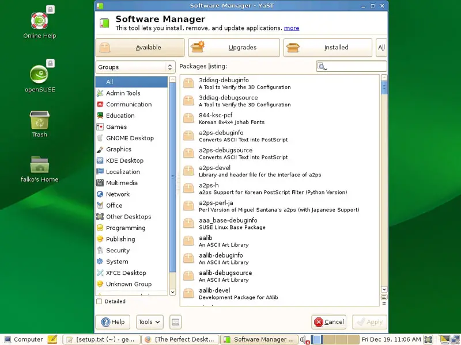
Task: Select the Admin Tools group
Action: pyautogui.click(x=131, y=93)
